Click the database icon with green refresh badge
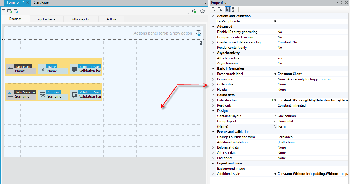 pyautogui.click(x=10, y=11)
